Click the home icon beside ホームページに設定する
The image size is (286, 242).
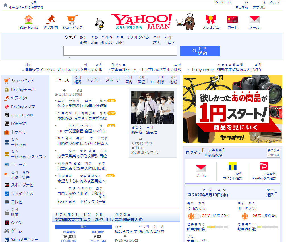(x=5, y=5)
